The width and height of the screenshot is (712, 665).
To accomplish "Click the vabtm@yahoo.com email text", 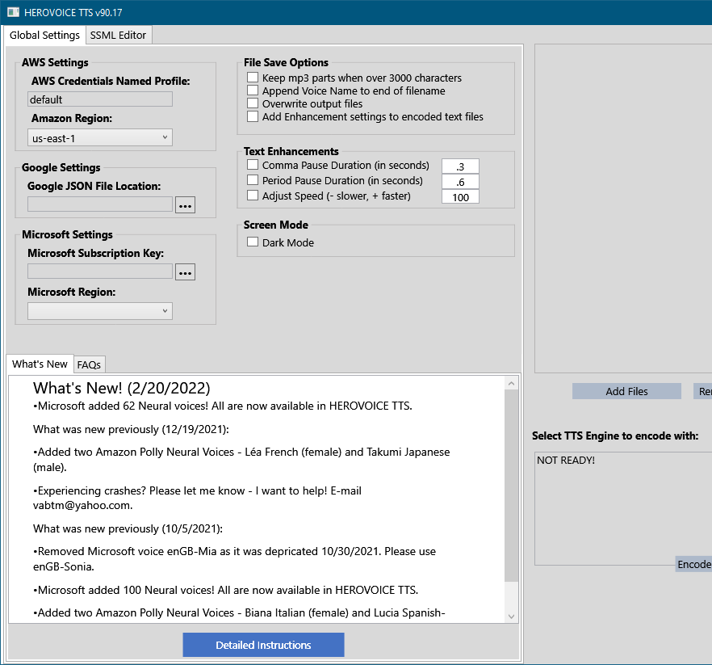I will pyautogui.click(x=82, y=506).
